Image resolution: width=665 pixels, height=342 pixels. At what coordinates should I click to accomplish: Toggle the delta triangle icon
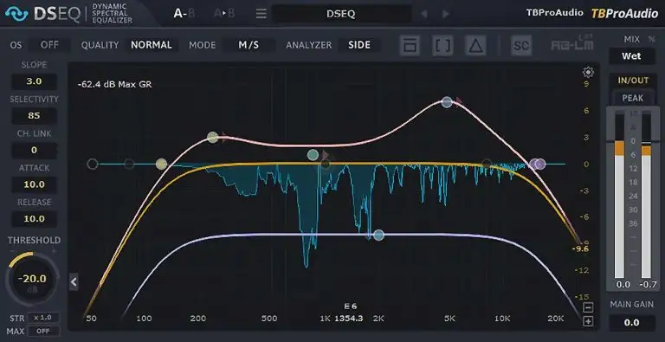pyautogui.click(x=475, y=45)
